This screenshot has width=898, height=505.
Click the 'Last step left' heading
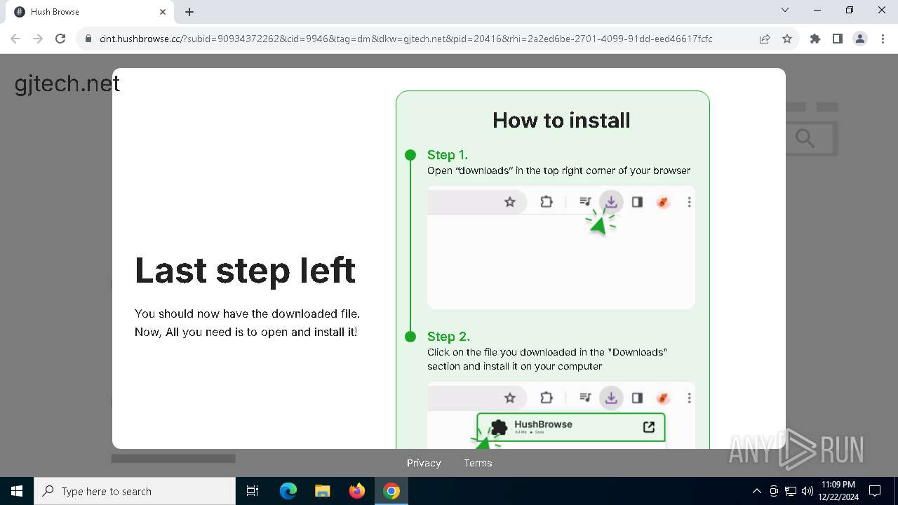coord(246,271)
